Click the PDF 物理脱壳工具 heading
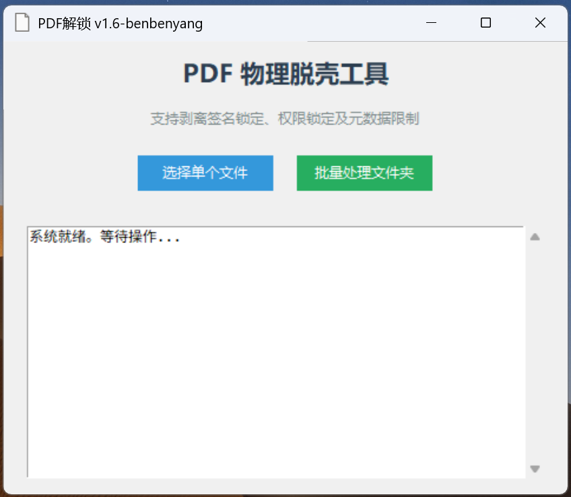The width and height of the screenshot is (571, 497). click(x=285, y=75)
